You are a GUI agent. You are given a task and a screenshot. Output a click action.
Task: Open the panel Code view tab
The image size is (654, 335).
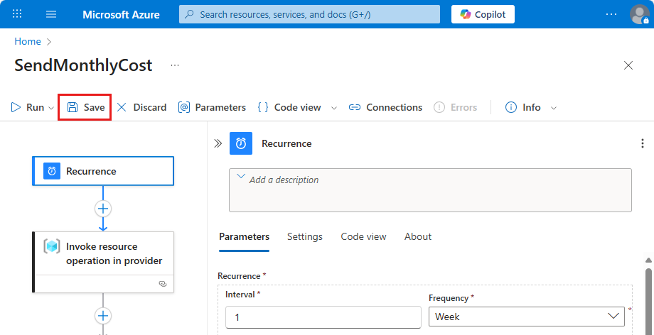[x=363, y=236]
